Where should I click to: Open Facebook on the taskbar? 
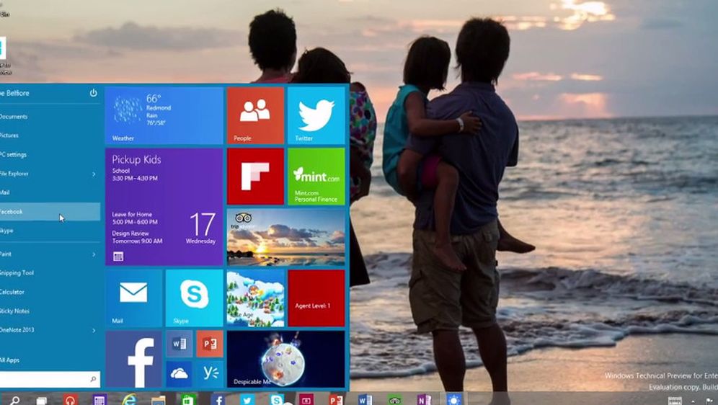click(x=218, y=400)
